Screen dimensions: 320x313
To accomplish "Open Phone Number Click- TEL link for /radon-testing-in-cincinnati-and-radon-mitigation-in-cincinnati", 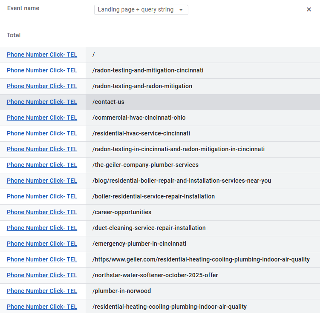I will pos(42,149).
